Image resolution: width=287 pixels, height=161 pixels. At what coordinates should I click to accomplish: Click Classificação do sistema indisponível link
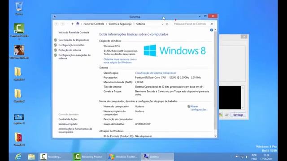click(x=156, y=73)
